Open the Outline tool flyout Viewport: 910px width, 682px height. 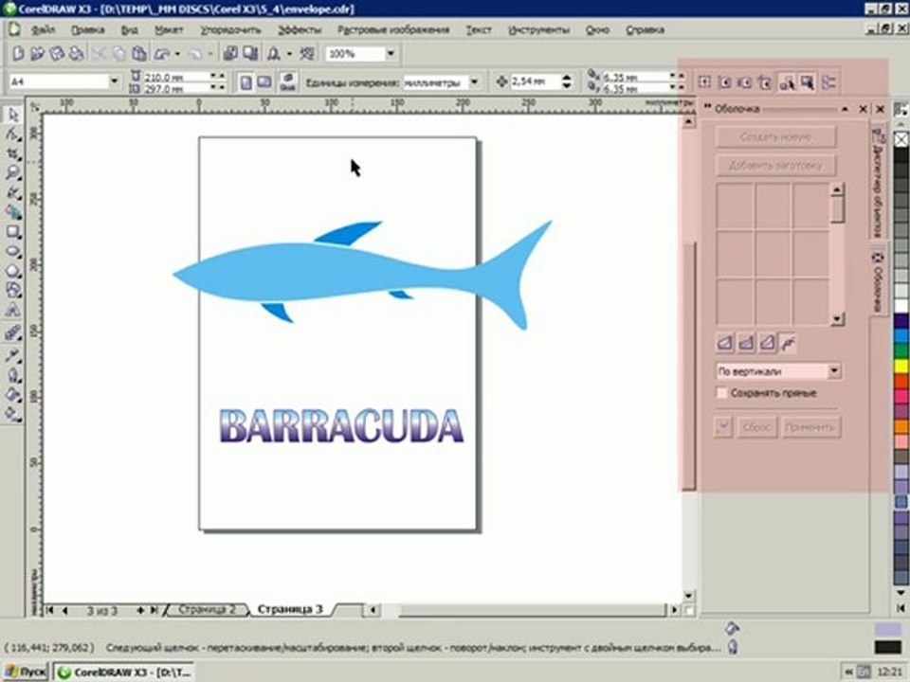pos(12,375)
